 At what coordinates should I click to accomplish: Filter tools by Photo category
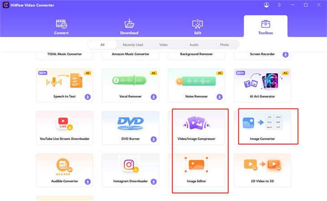coord(224,45)
